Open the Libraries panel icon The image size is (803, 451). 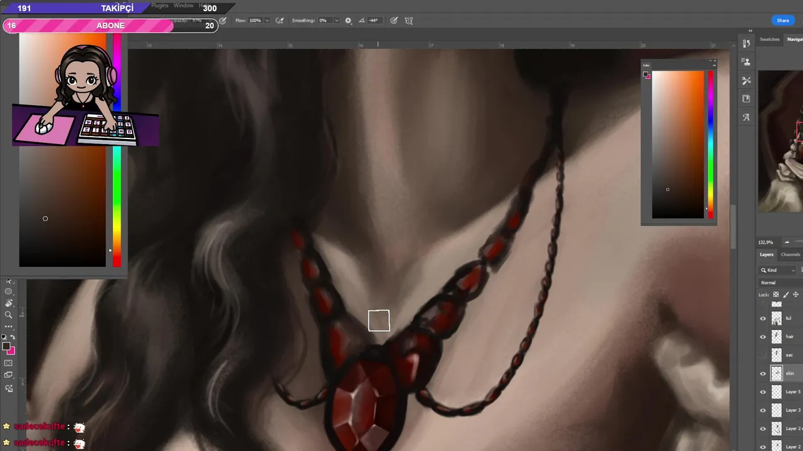point(746,98)
